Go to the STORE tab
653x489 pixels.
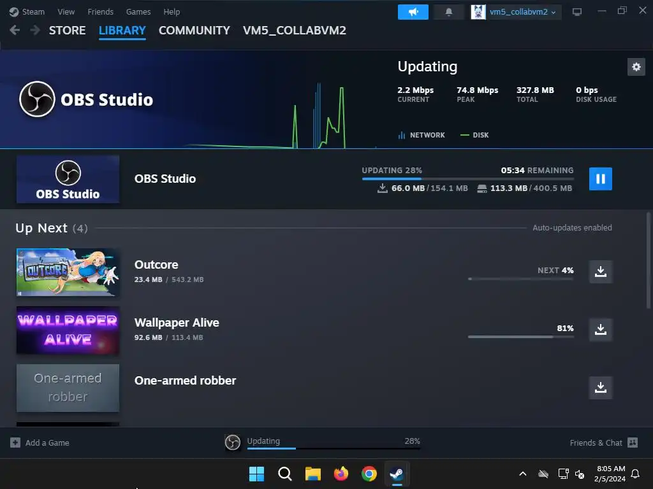coord(67,31)
